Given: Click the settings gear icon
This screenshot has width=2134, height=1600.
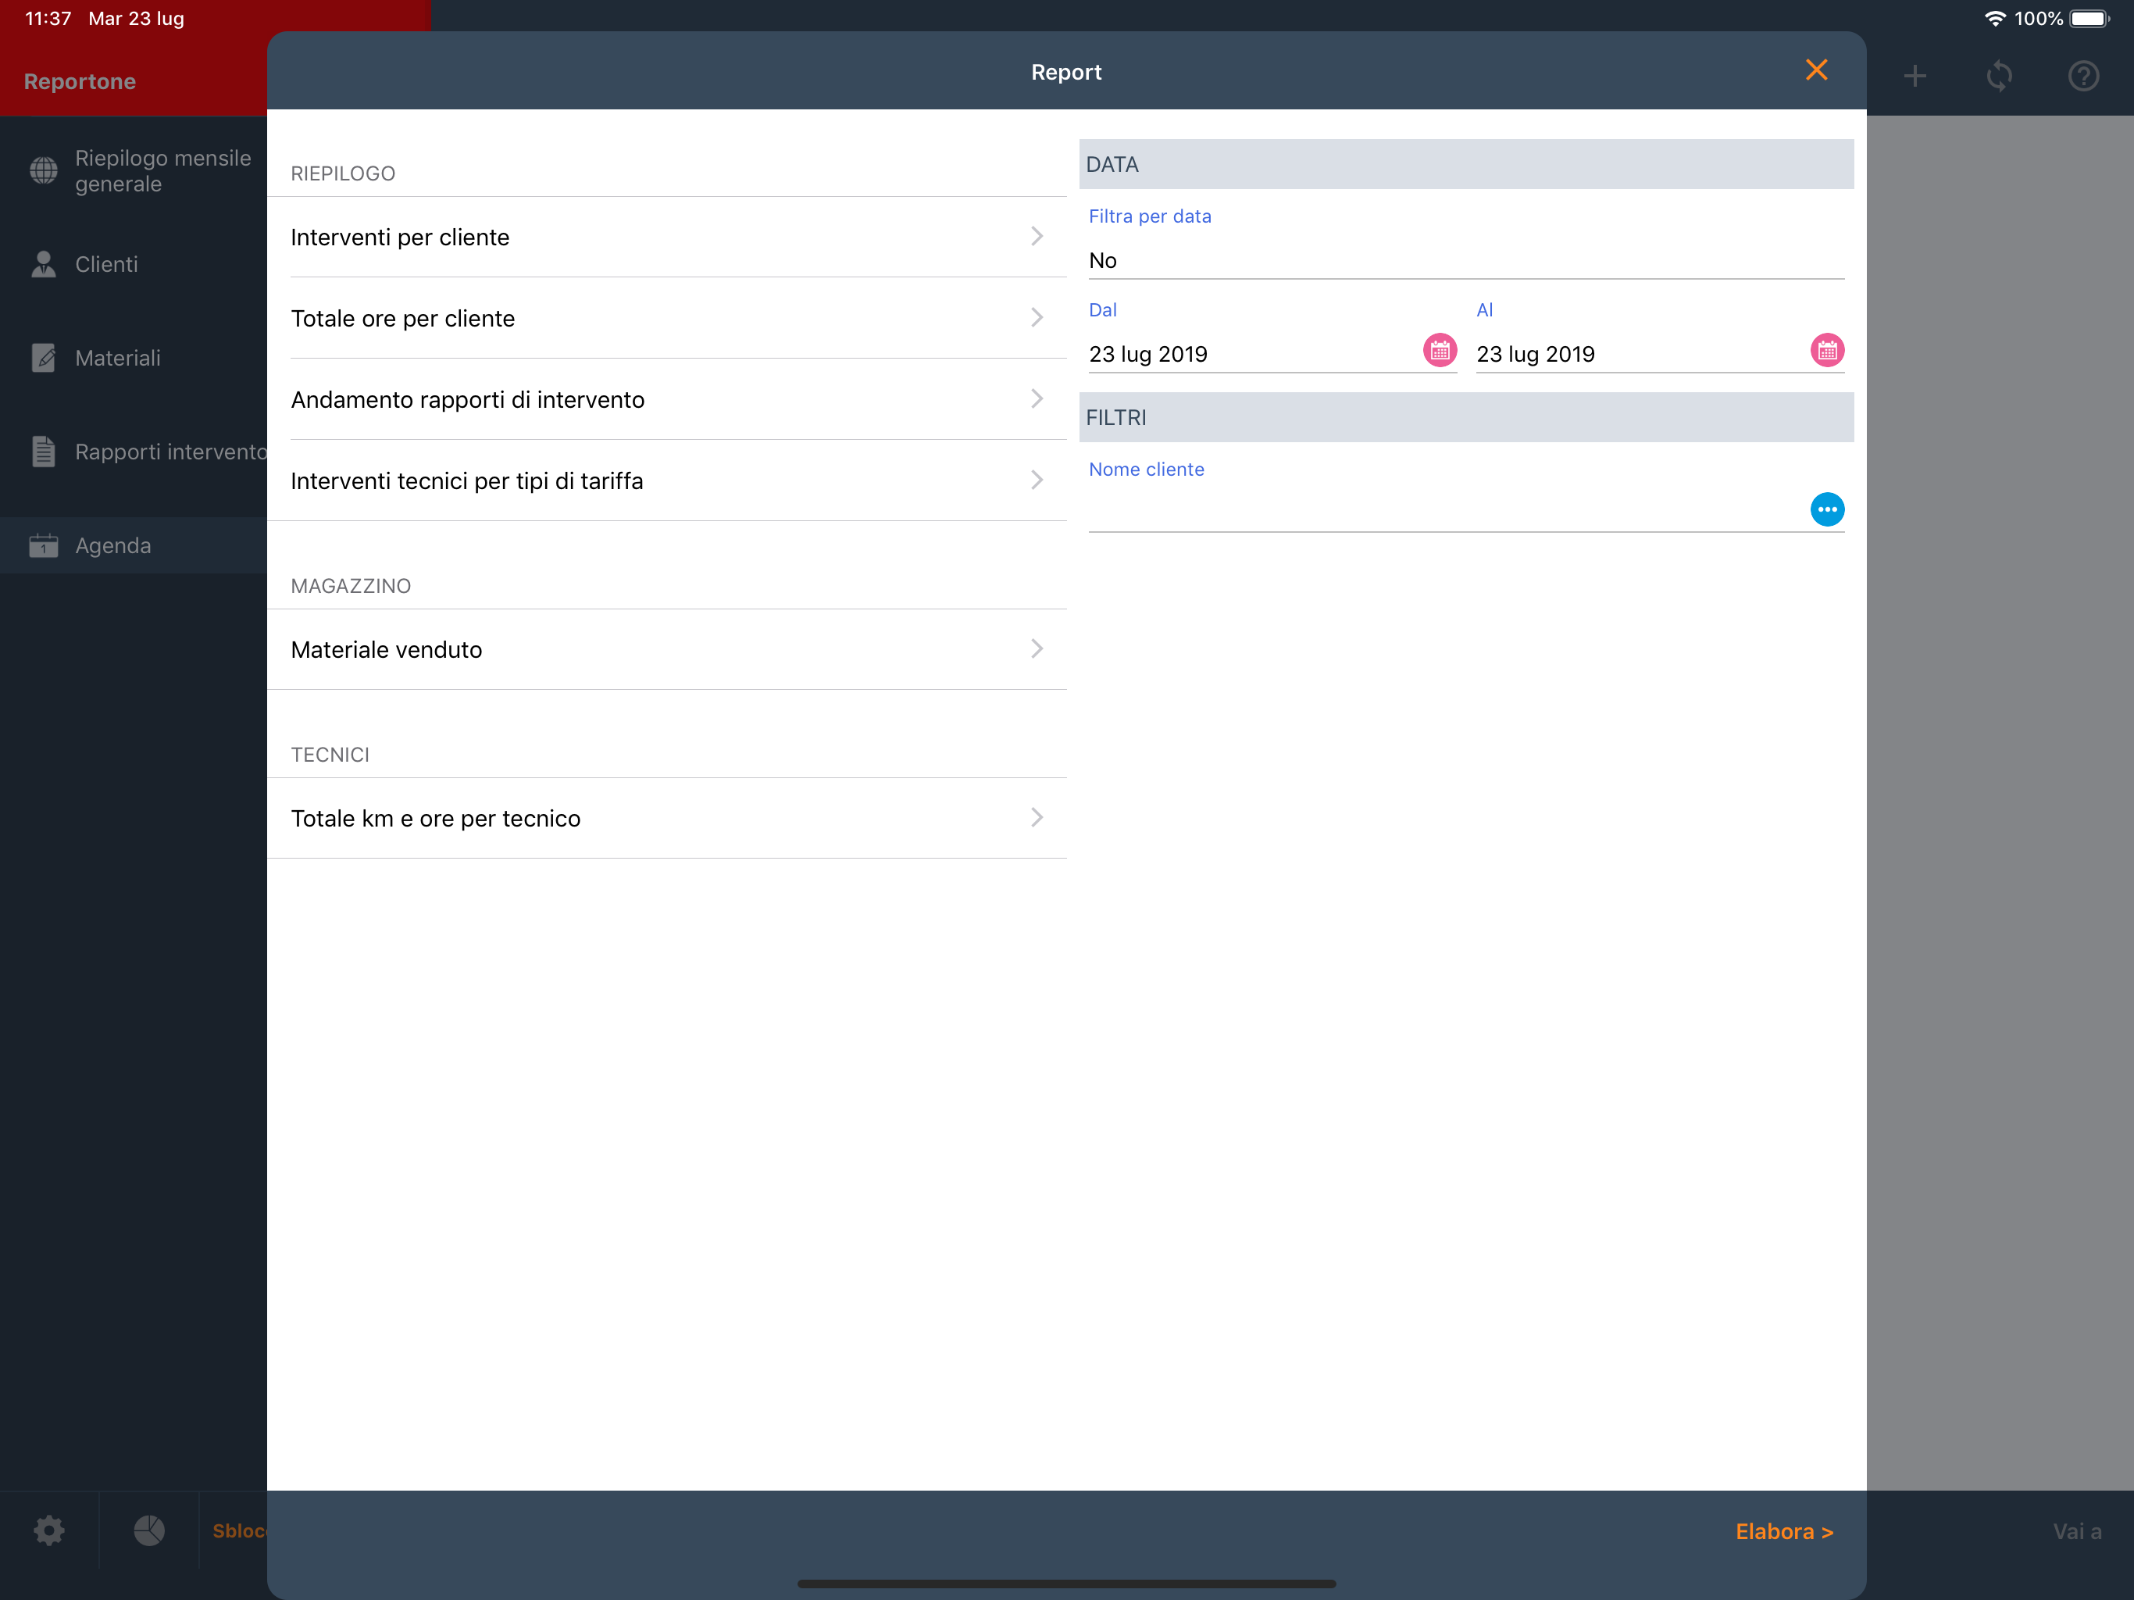Looking at the screenshot, I should click(49, 1530).
